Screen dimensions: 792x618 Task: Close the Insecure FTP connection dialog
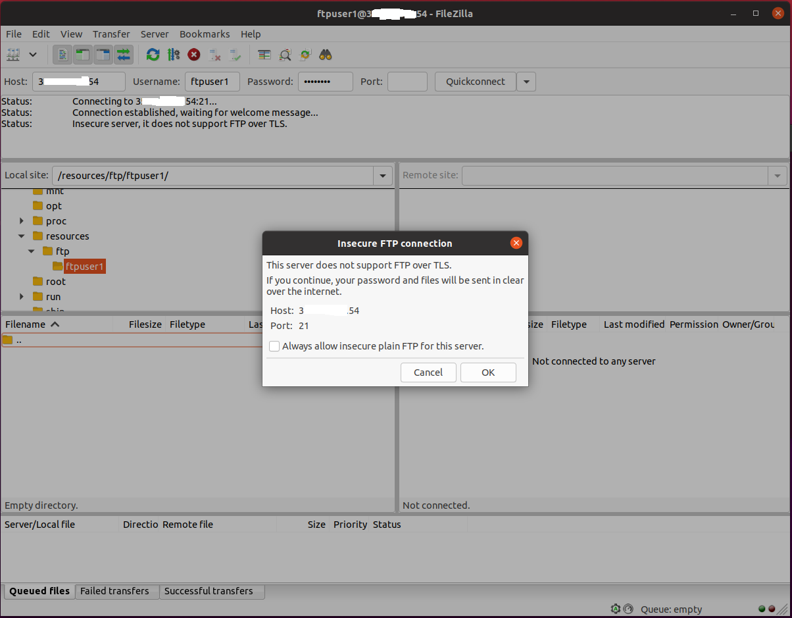516,243
